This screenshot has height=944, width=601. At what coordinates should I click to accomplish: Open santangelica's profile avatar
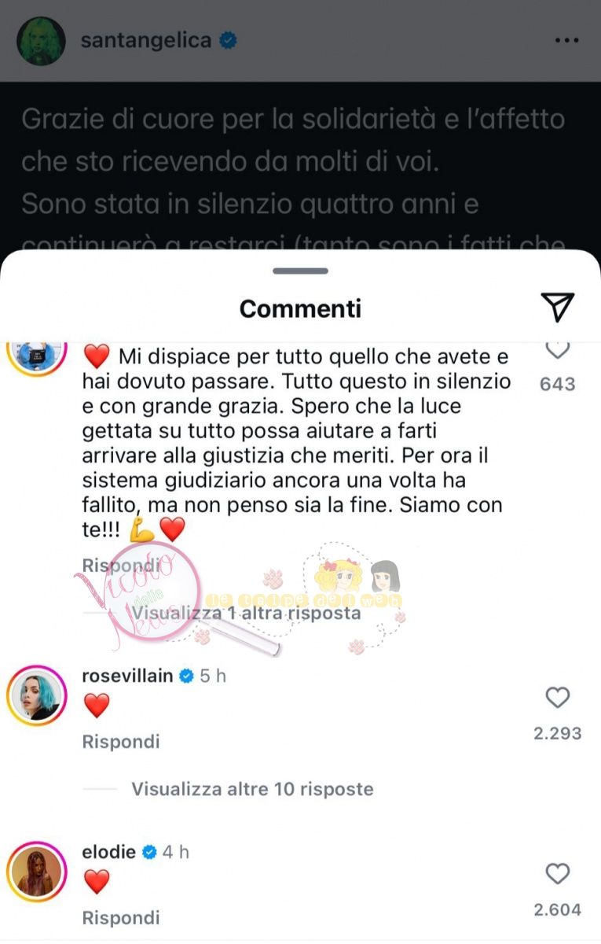pos(41,41)
